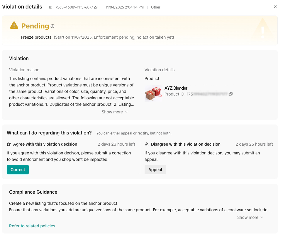Click the Other violation category label

tap(156, 7)
